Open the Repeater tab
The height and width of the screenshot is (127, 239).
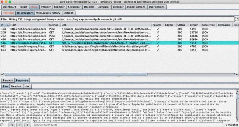59,7
